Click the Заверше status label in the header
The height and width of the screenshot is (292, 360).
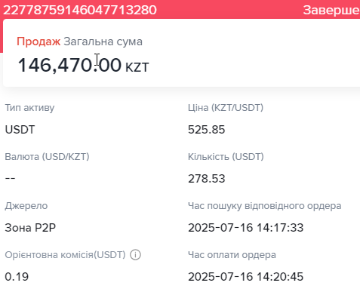[331, 11]
